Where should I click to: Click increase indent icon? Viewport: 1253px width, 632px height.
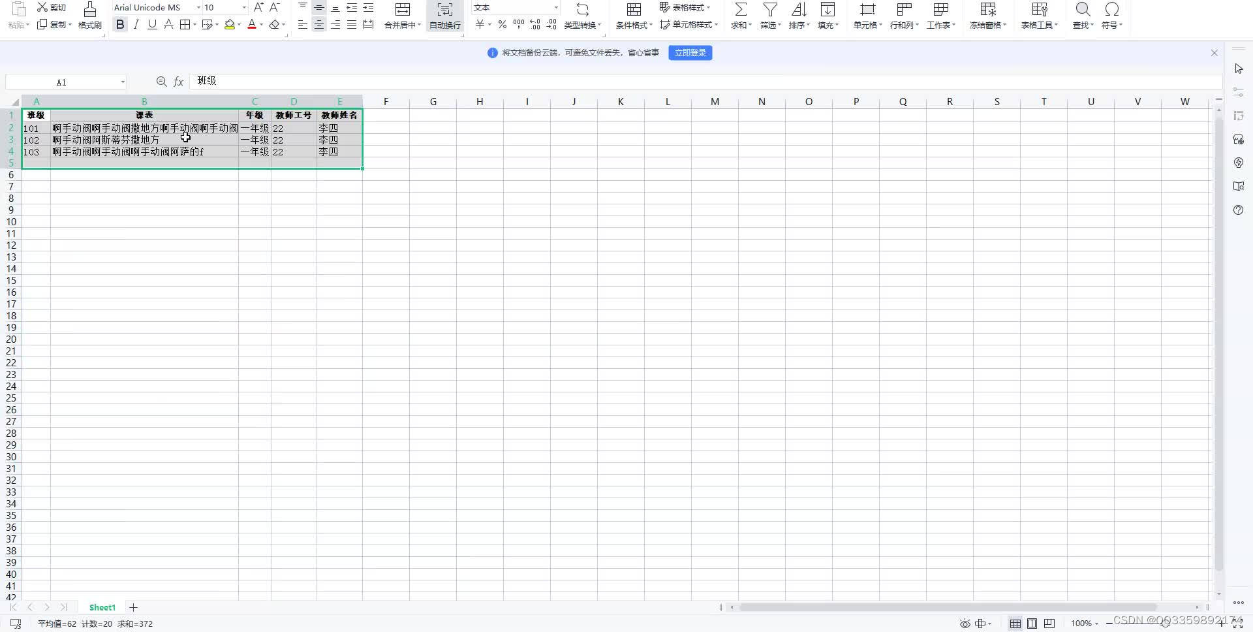tap(368, 8)
